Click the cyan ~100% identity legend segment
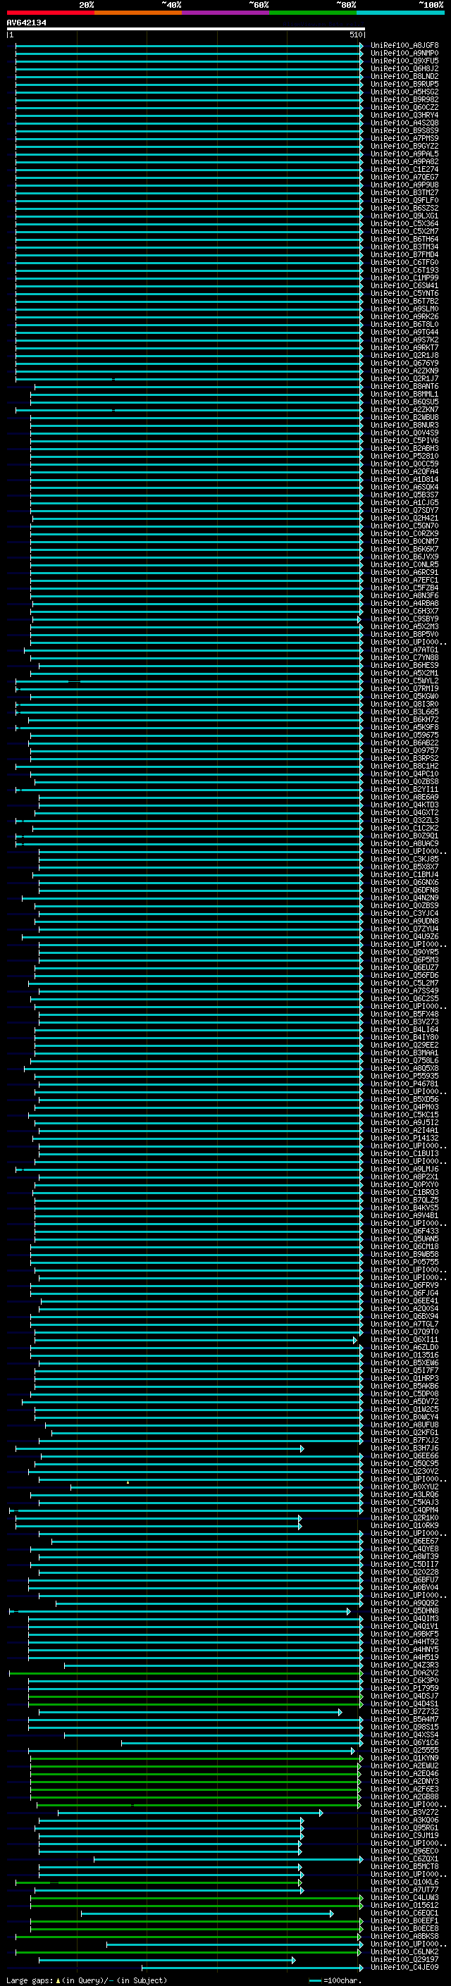Screen dimensions: 451x1986 (x=401, y=13)
